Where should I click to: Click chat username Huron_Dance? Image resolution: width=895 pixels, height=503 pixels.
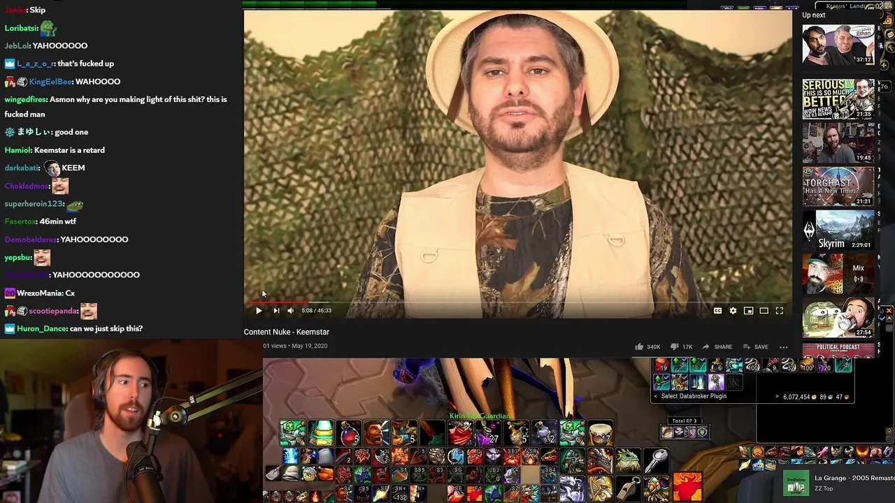(x=41, y=329)
